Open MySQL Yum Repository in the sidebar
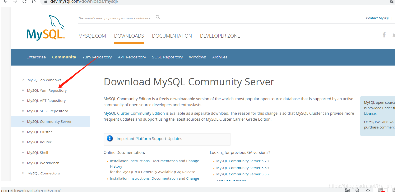This screenshot has height=192, width=395. tap(47, 90)
